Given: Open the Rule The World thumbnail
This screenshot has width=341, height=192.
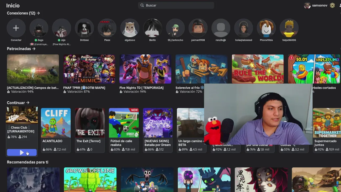Looking at the screenshot, I should 258,69.
